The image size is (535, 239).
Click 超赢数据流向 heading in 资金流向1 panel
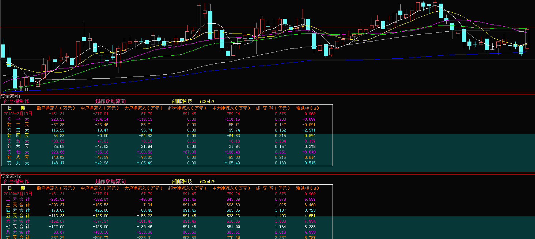tap(110, 101)
